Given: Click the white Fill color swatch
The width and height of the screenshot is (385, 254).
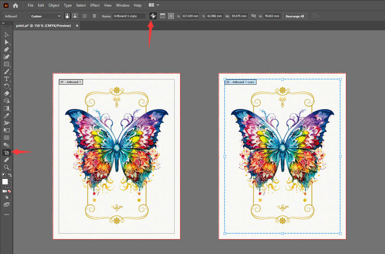Looking at the screenshot, I should 5,182.
